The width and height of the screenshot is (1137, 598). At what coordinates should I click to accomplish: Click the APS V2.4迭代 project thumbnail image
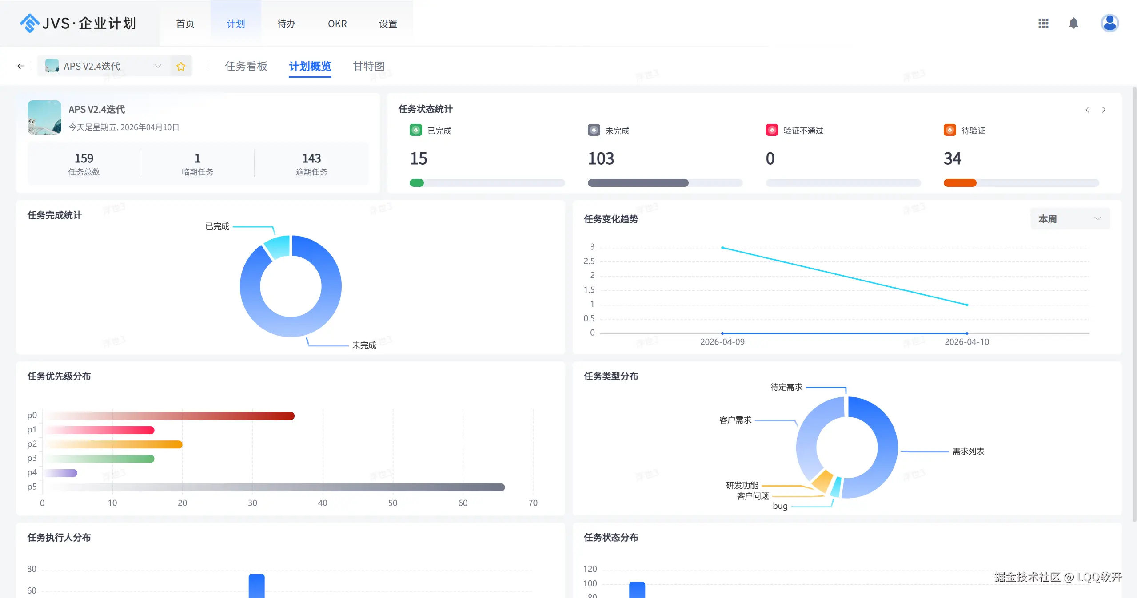44,117
